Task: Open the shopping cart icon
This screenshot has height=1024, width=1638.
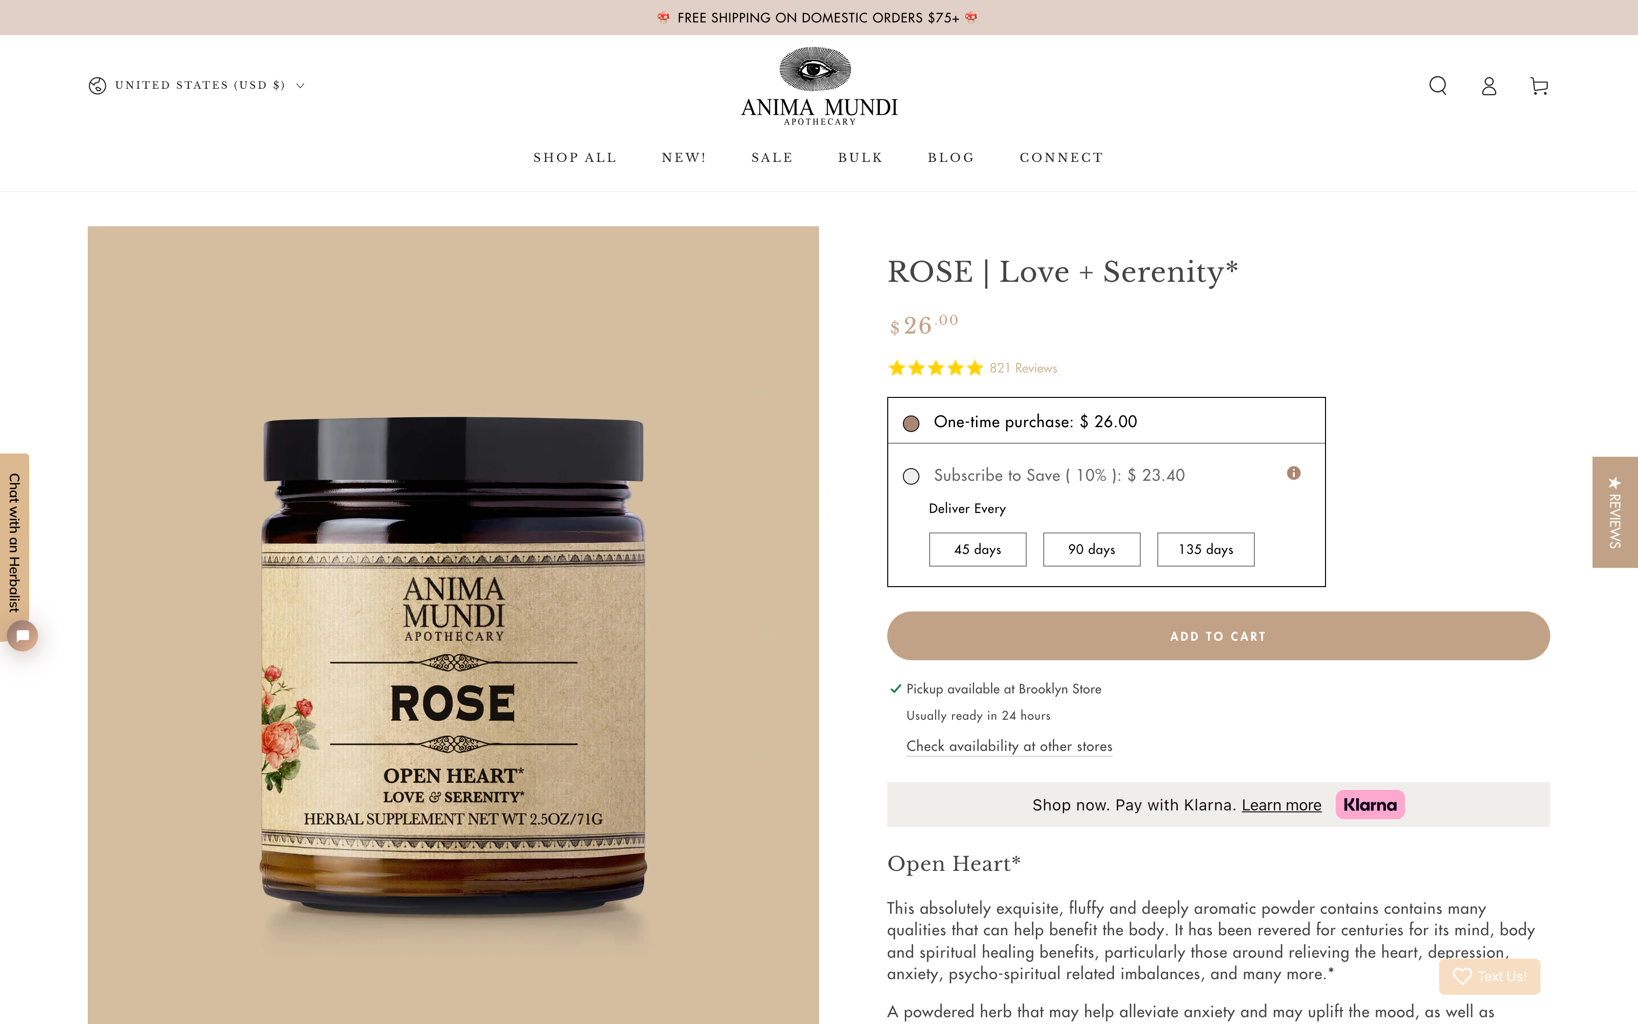Action: [x=1539, y=86]
